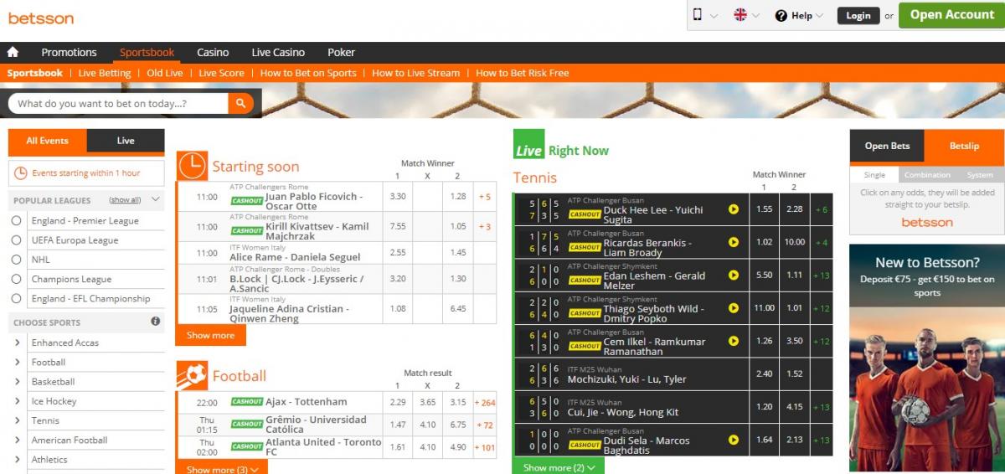Screen dimensions: 1005x474
Task: Open the Live Score link
Action: (x=221, y=73)
